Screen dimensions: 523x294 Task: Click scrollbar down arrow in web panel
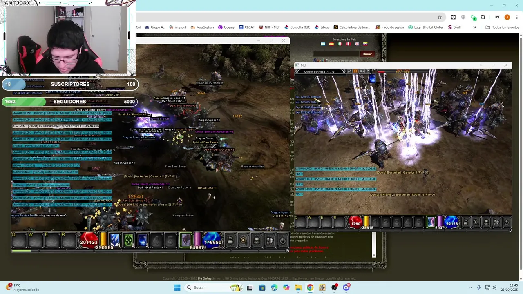(x=374, y=256)
